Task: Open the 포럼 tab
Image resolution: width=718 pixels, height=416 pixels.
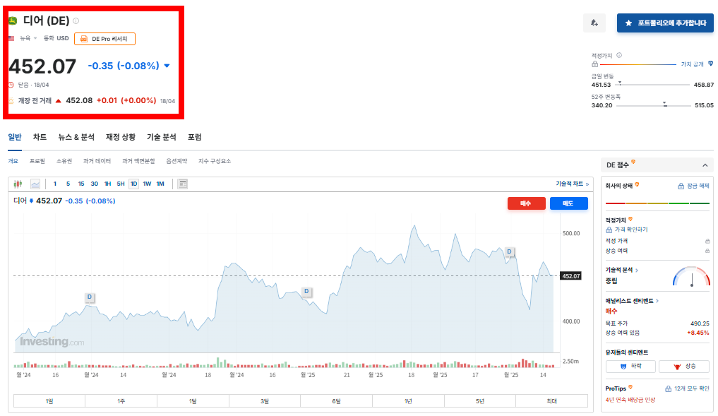Action: coord(195,137)
